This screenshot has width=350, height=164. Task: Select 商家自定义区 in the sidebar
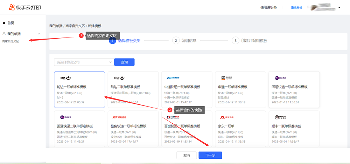[x=10, y=41]
